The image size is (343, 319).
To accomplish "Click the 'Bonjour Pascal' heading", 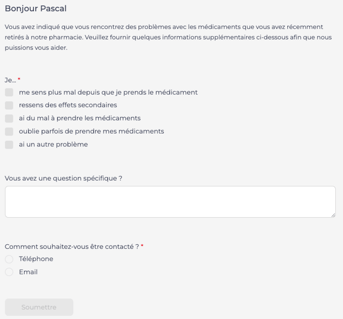I will coord(36,9).
